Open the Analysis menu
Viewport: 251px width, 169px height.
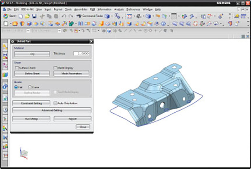tap(119, 10)
